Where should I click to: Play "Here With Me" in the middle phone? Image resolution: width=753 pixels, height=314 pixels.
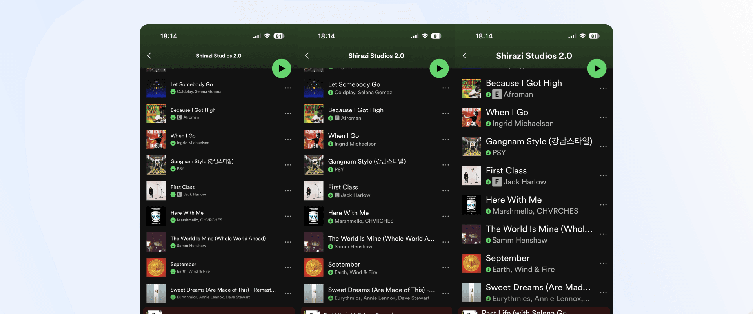(348, 213)
